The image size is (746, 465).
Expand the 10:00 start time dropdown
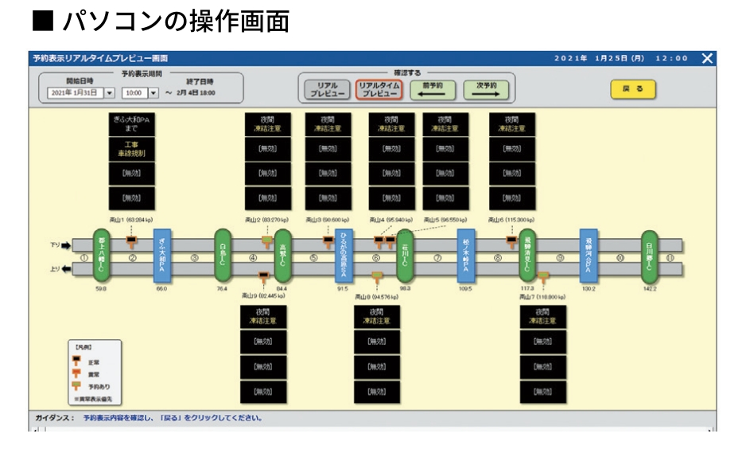[153, 92]
